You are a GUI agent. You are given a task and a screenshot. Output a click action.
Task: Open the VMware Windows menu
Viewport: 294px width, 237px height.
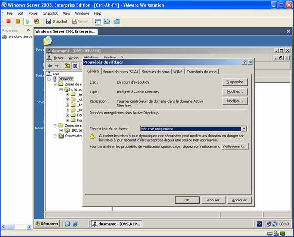[82, 13]
